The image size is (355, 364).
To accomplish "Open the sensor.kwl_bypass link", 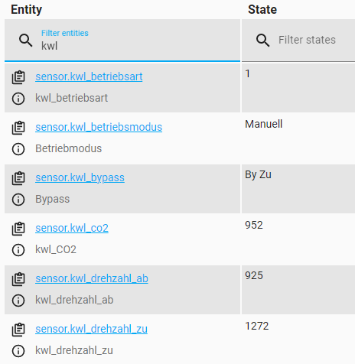I will point(80,178).
